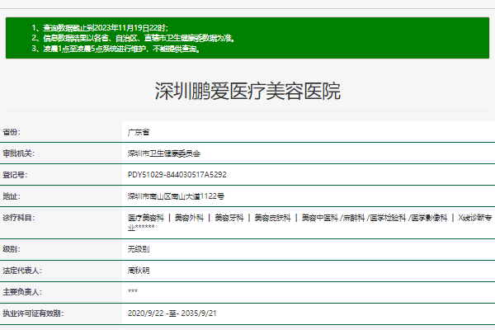Image resolution: width=495 pixels, height=330 pixels.
Task: Click the department 医学检验科
Action: 388,218
